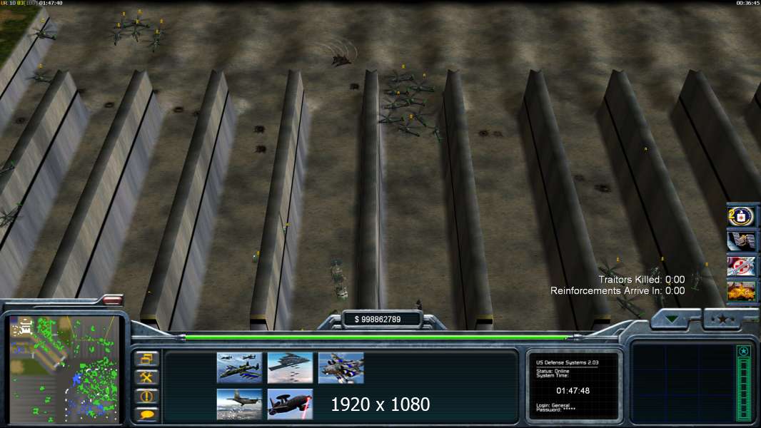Click the small button above the minimap
This screenshot has width=761, height=428.
113,300
